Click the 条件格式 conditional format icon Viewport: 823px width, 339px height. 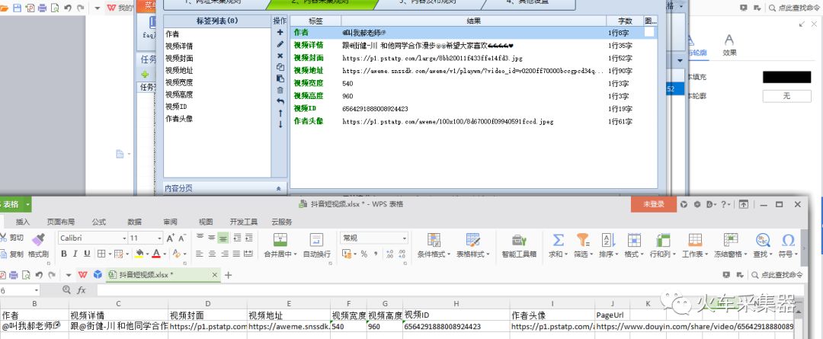434,240
